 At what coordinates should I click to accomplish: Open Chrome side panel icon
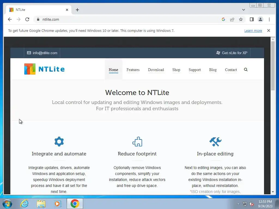[x=251, y=19]
